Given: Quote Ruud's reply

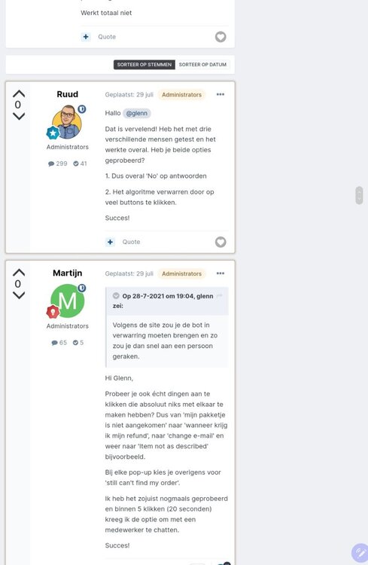Looking at the screenshot, I should coord(131,242).
